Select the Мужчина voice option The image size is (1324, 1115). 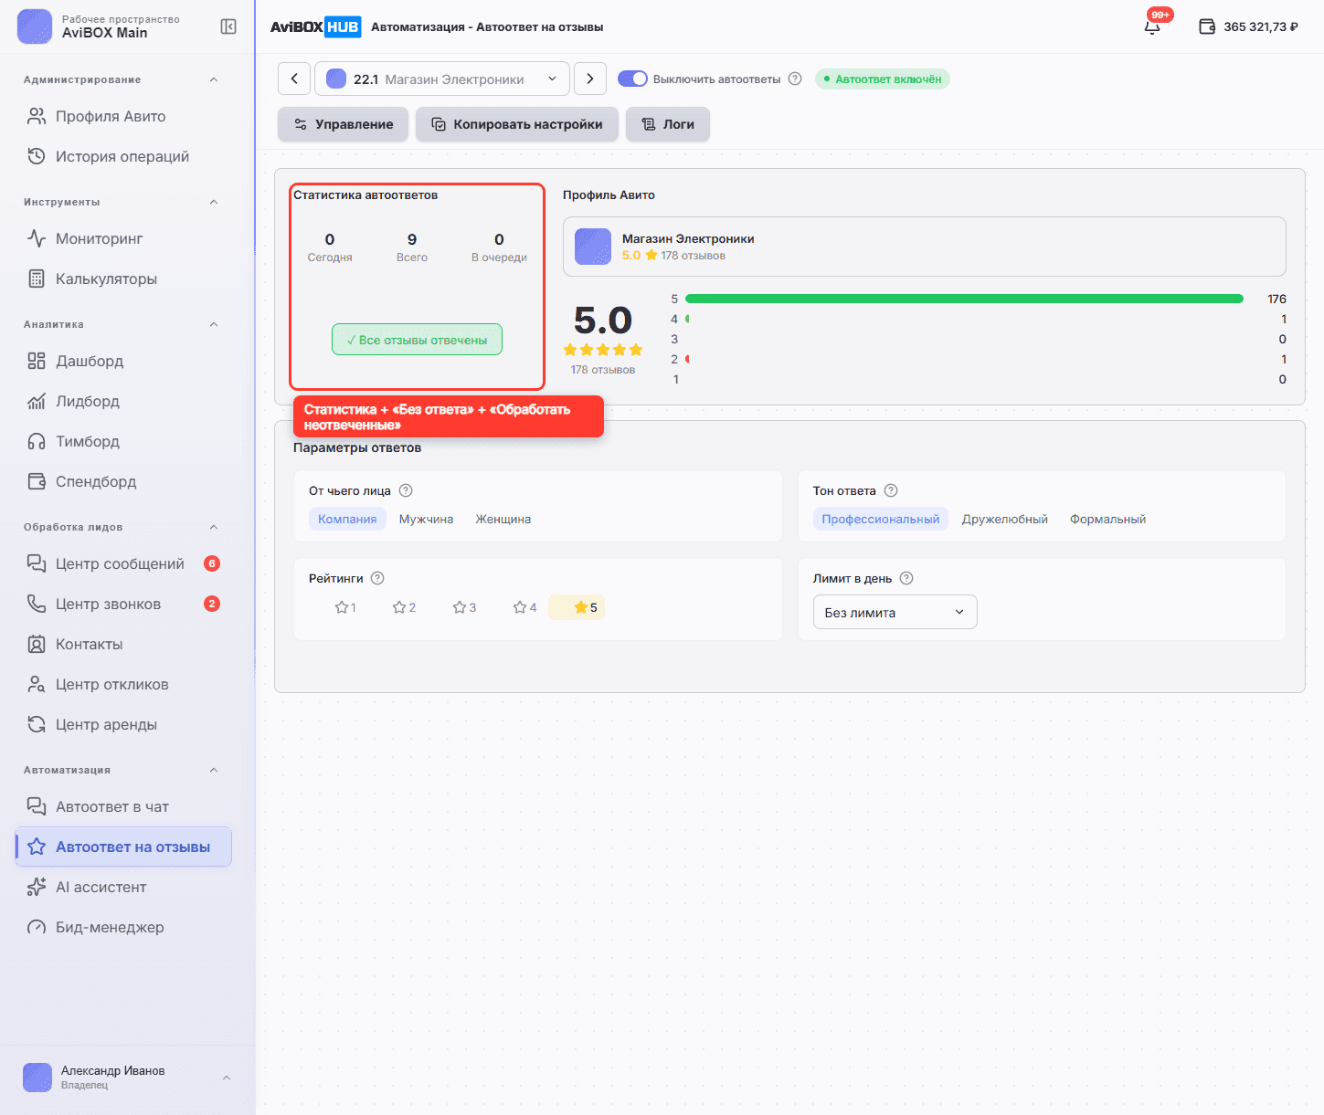[x=426, y=519]
